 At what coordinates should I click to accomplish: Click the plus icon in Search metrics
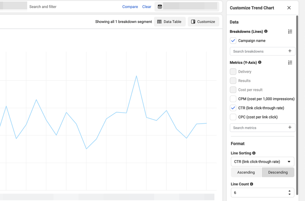290,128
